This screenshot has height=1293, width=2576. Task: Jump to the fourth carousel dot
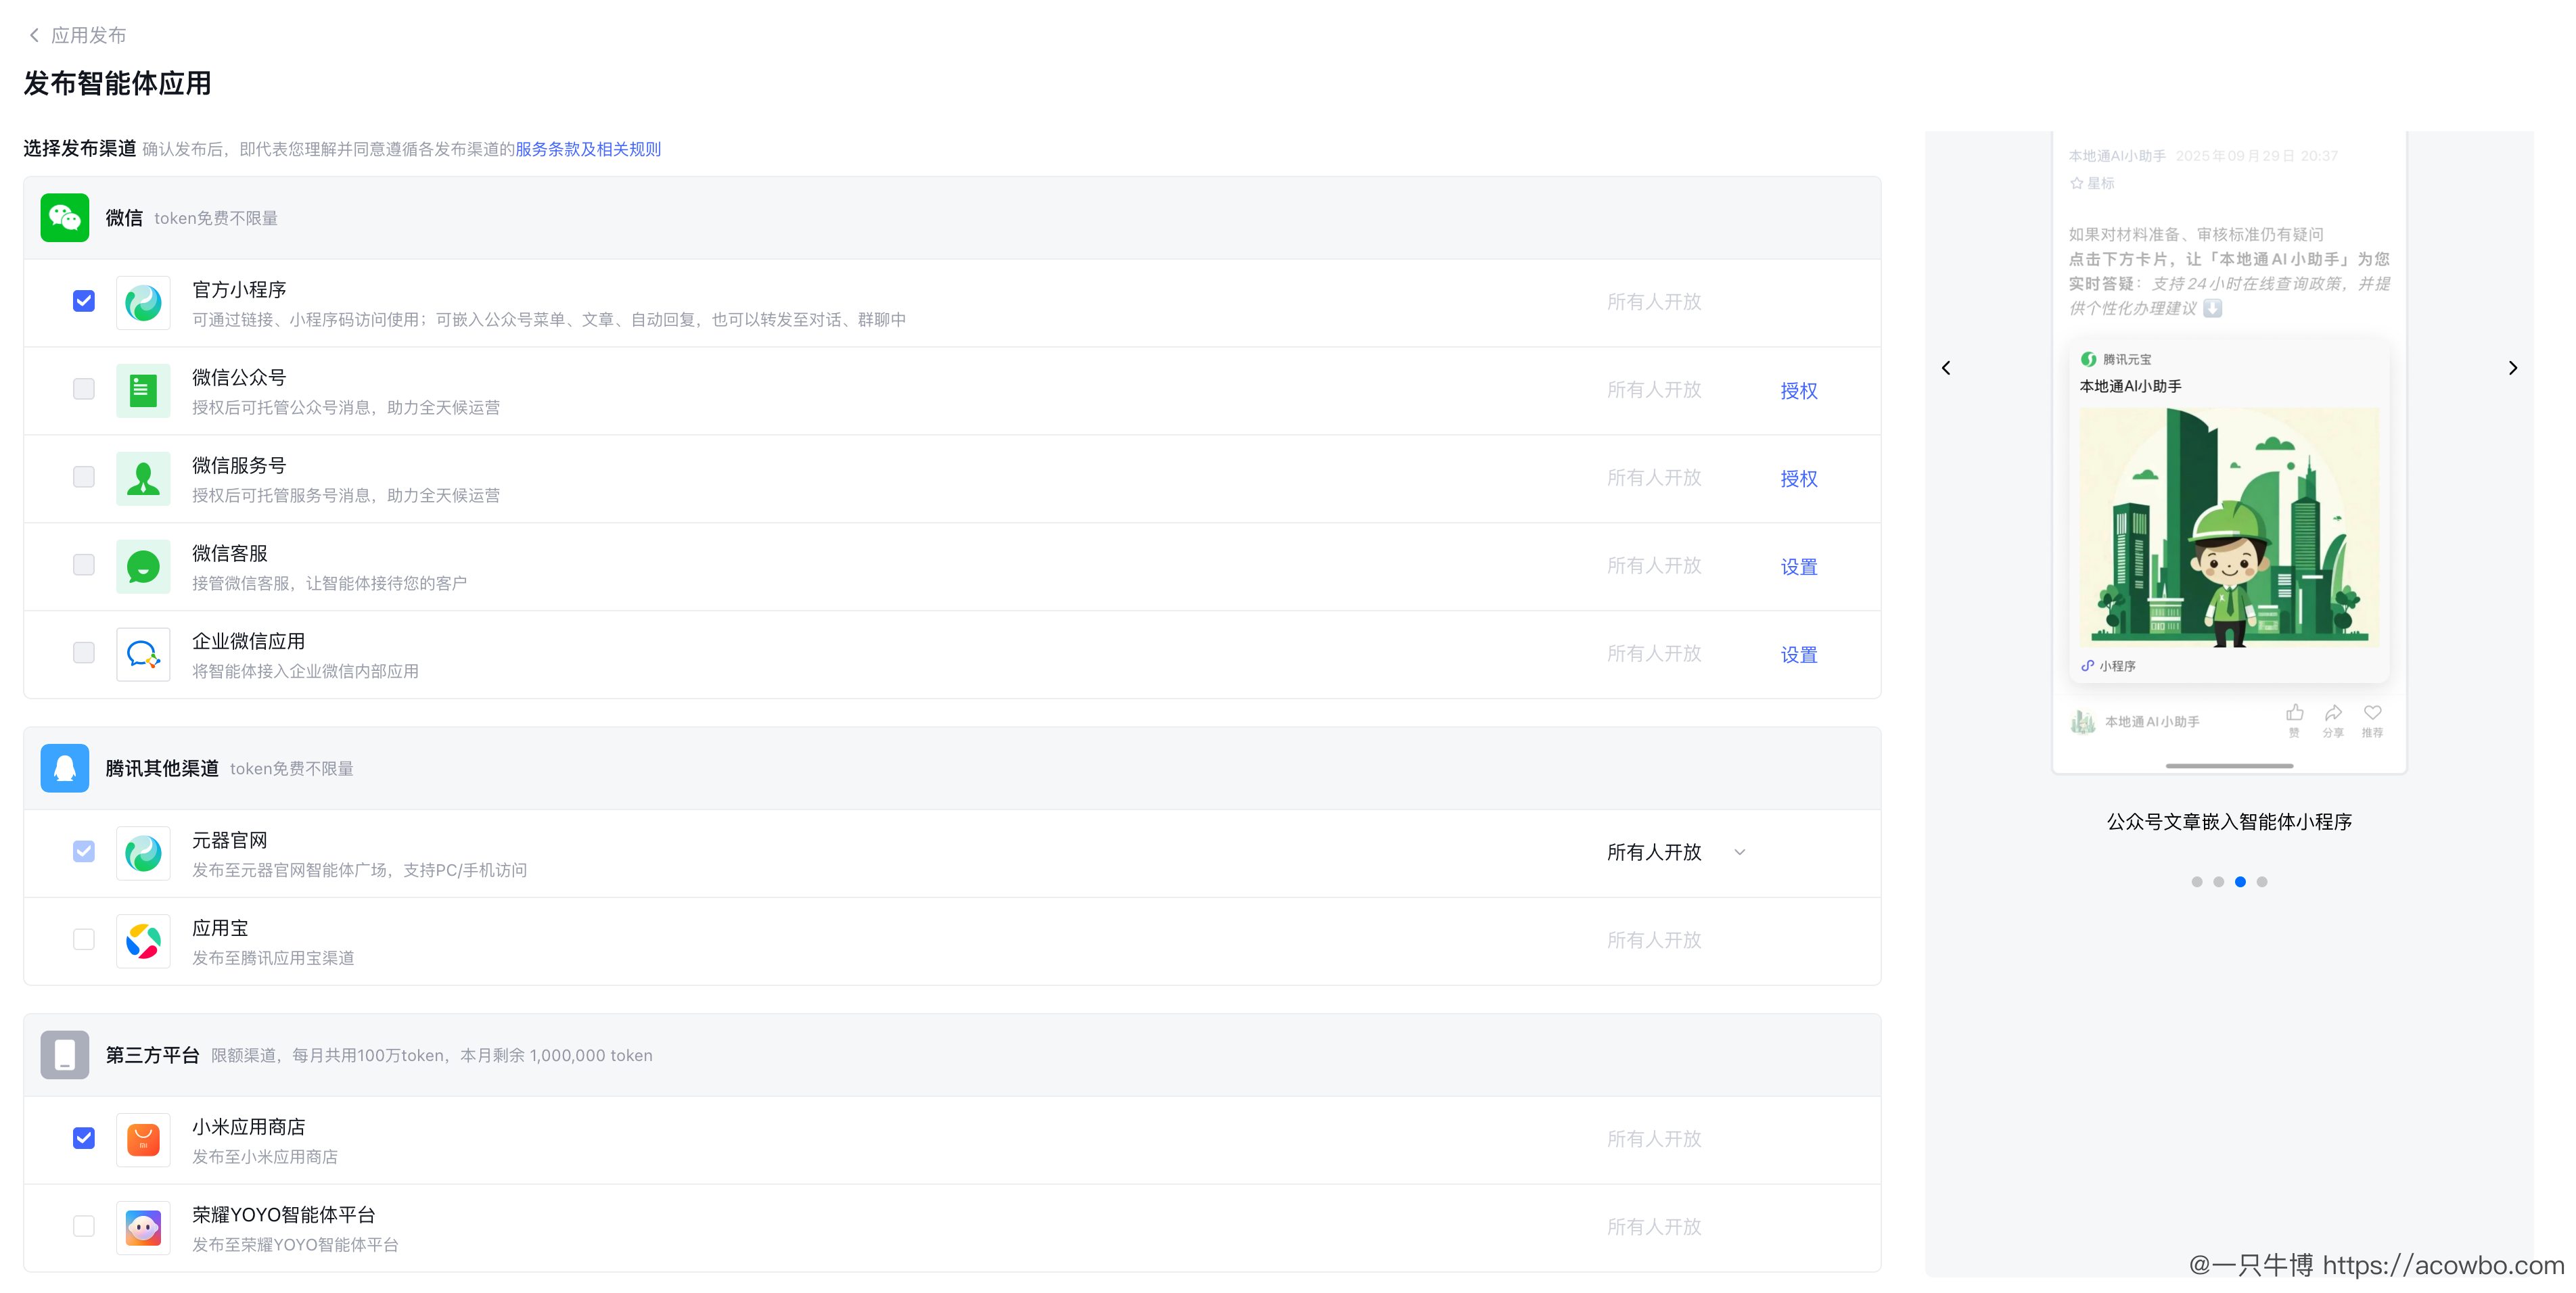pos(2262,882)
